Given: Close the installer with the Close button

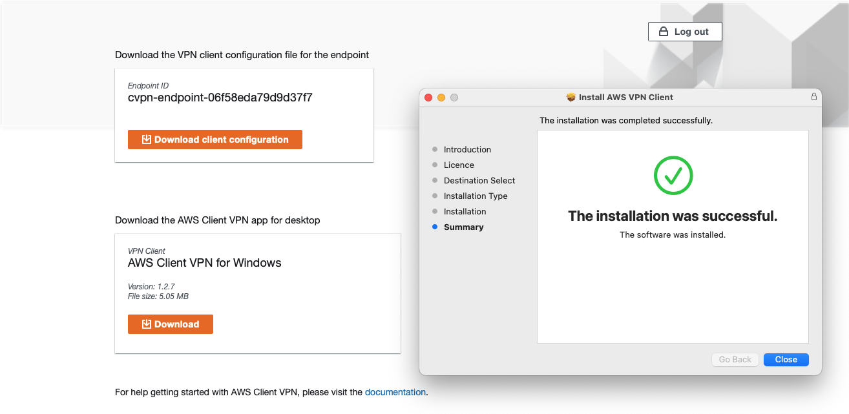Looking at the screenshot, I should coord(786,360).
